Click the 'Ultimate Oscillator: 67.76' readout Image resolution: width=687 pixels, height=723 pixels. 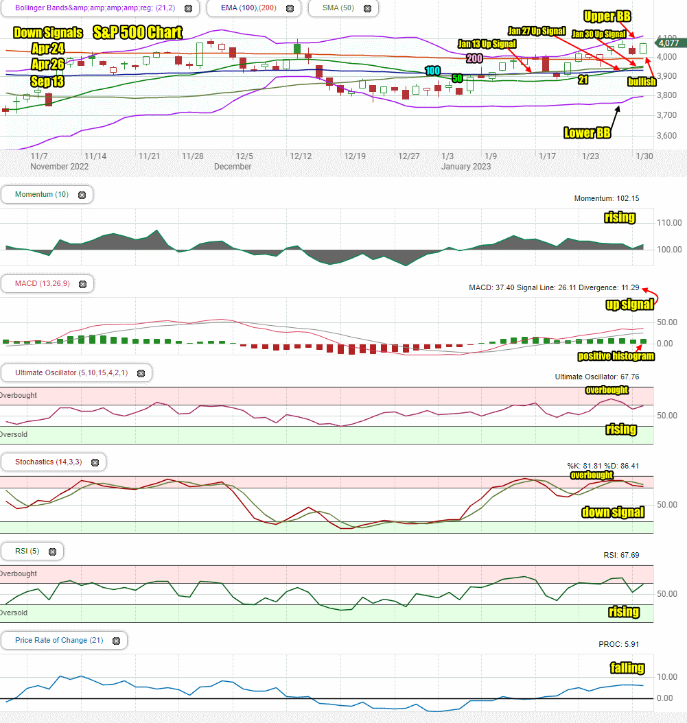point(596,377)
